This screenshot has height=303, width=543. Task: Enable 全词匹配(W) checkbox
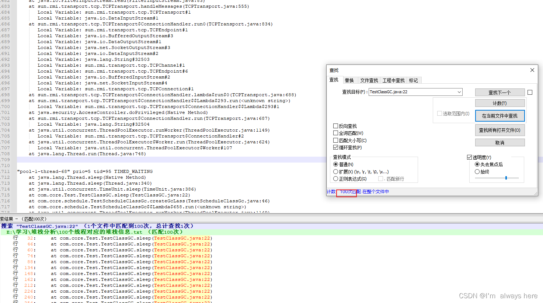(335, 133)
